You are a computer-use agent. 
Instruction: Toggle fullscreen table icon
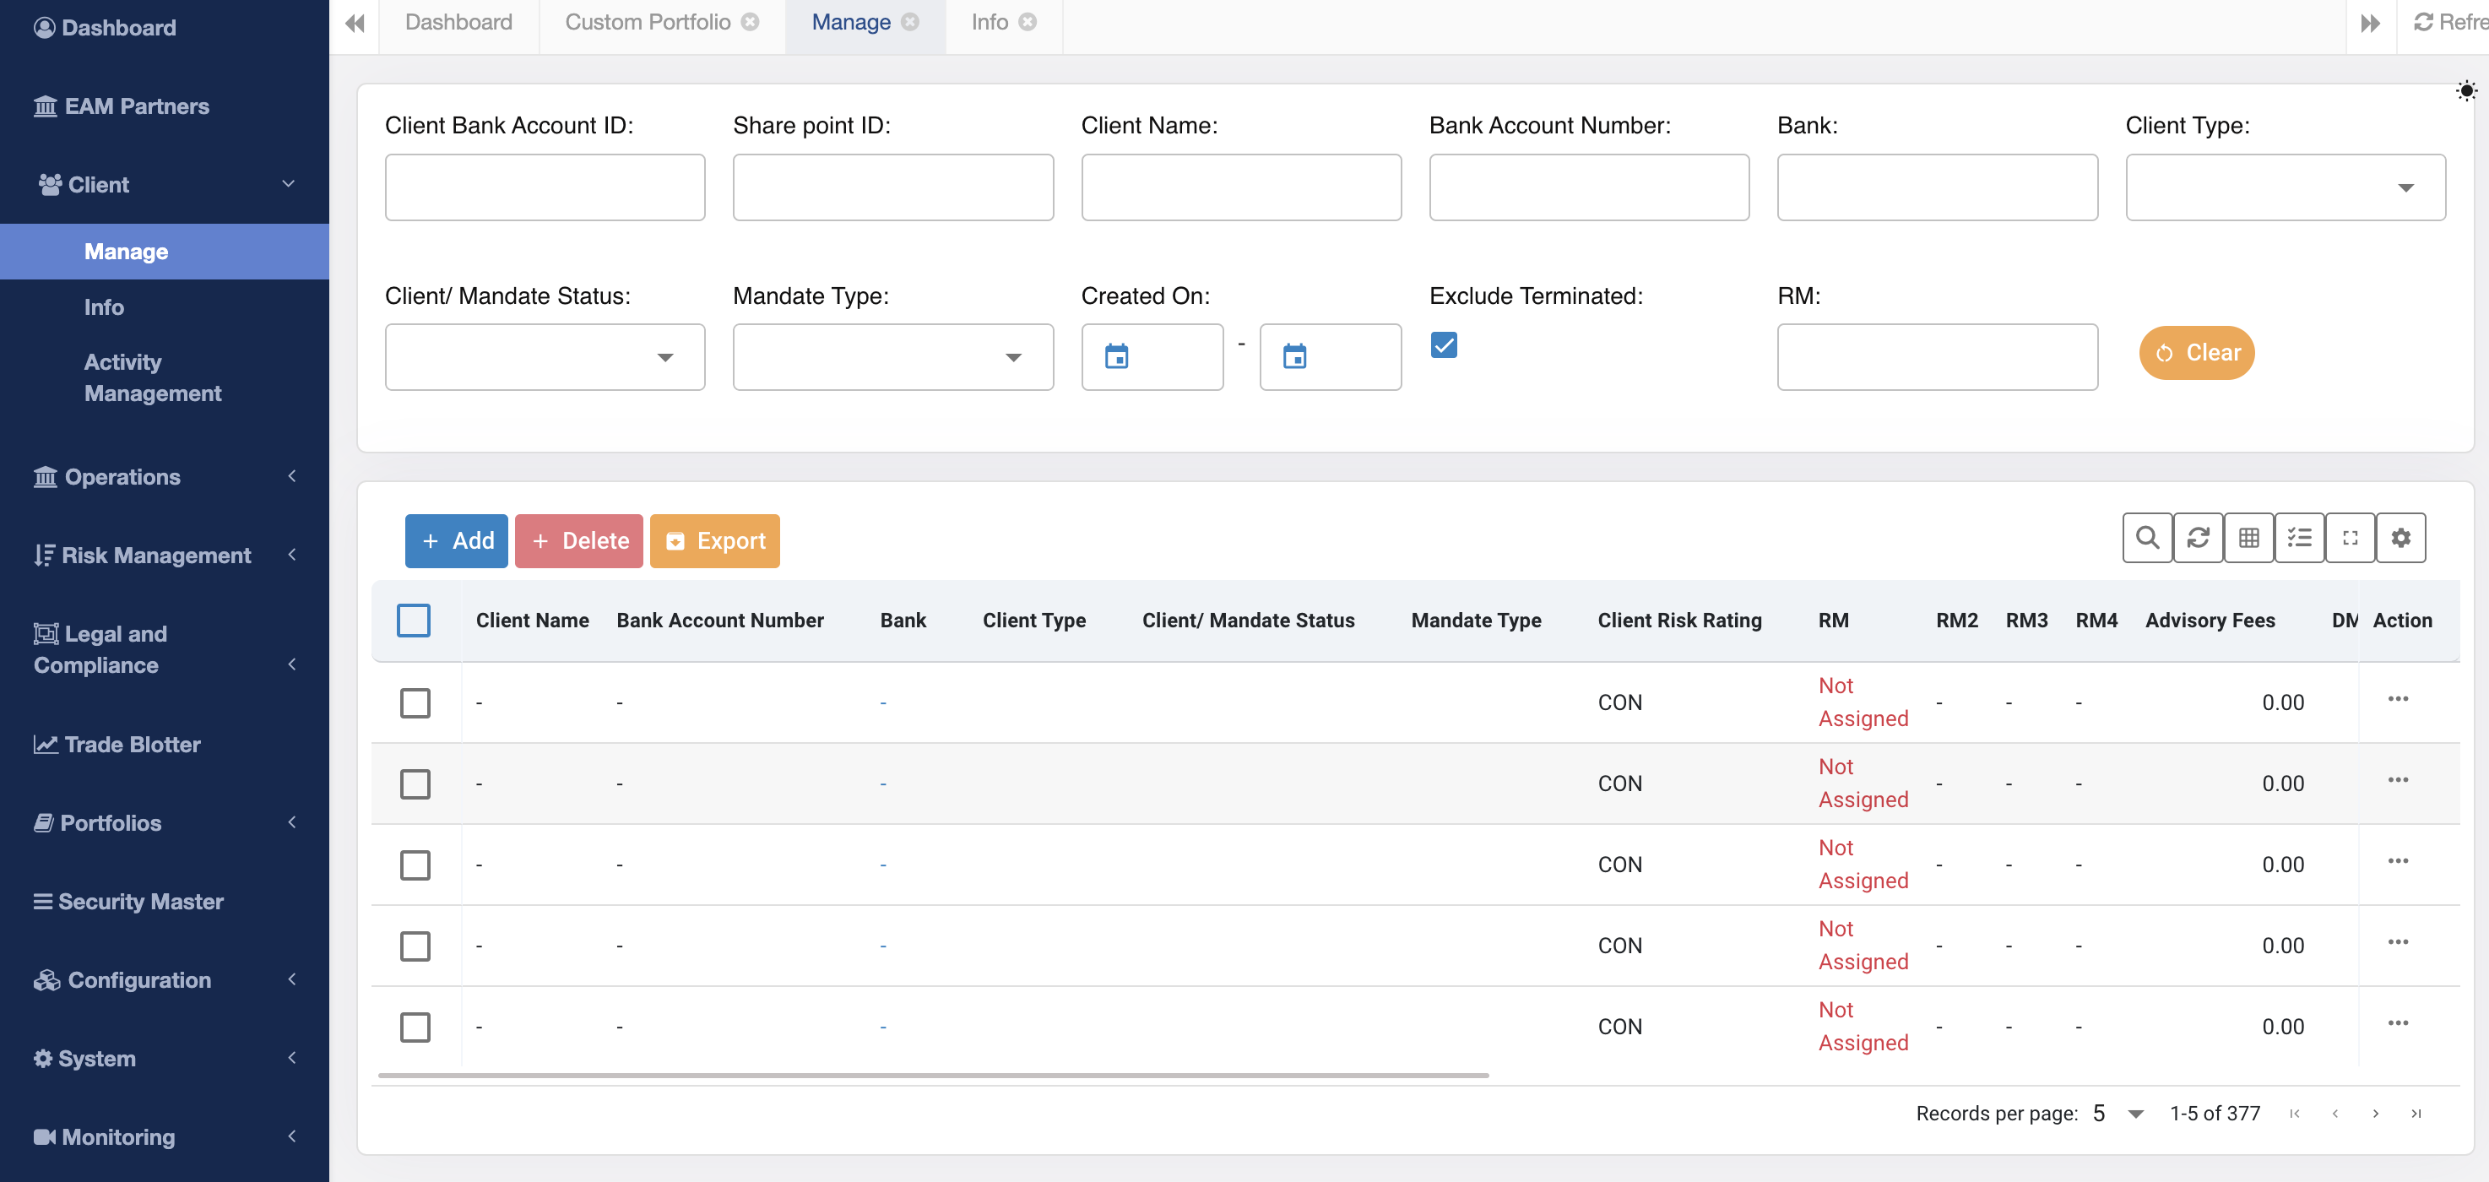pyautogui.click(x=2350, y=539)
